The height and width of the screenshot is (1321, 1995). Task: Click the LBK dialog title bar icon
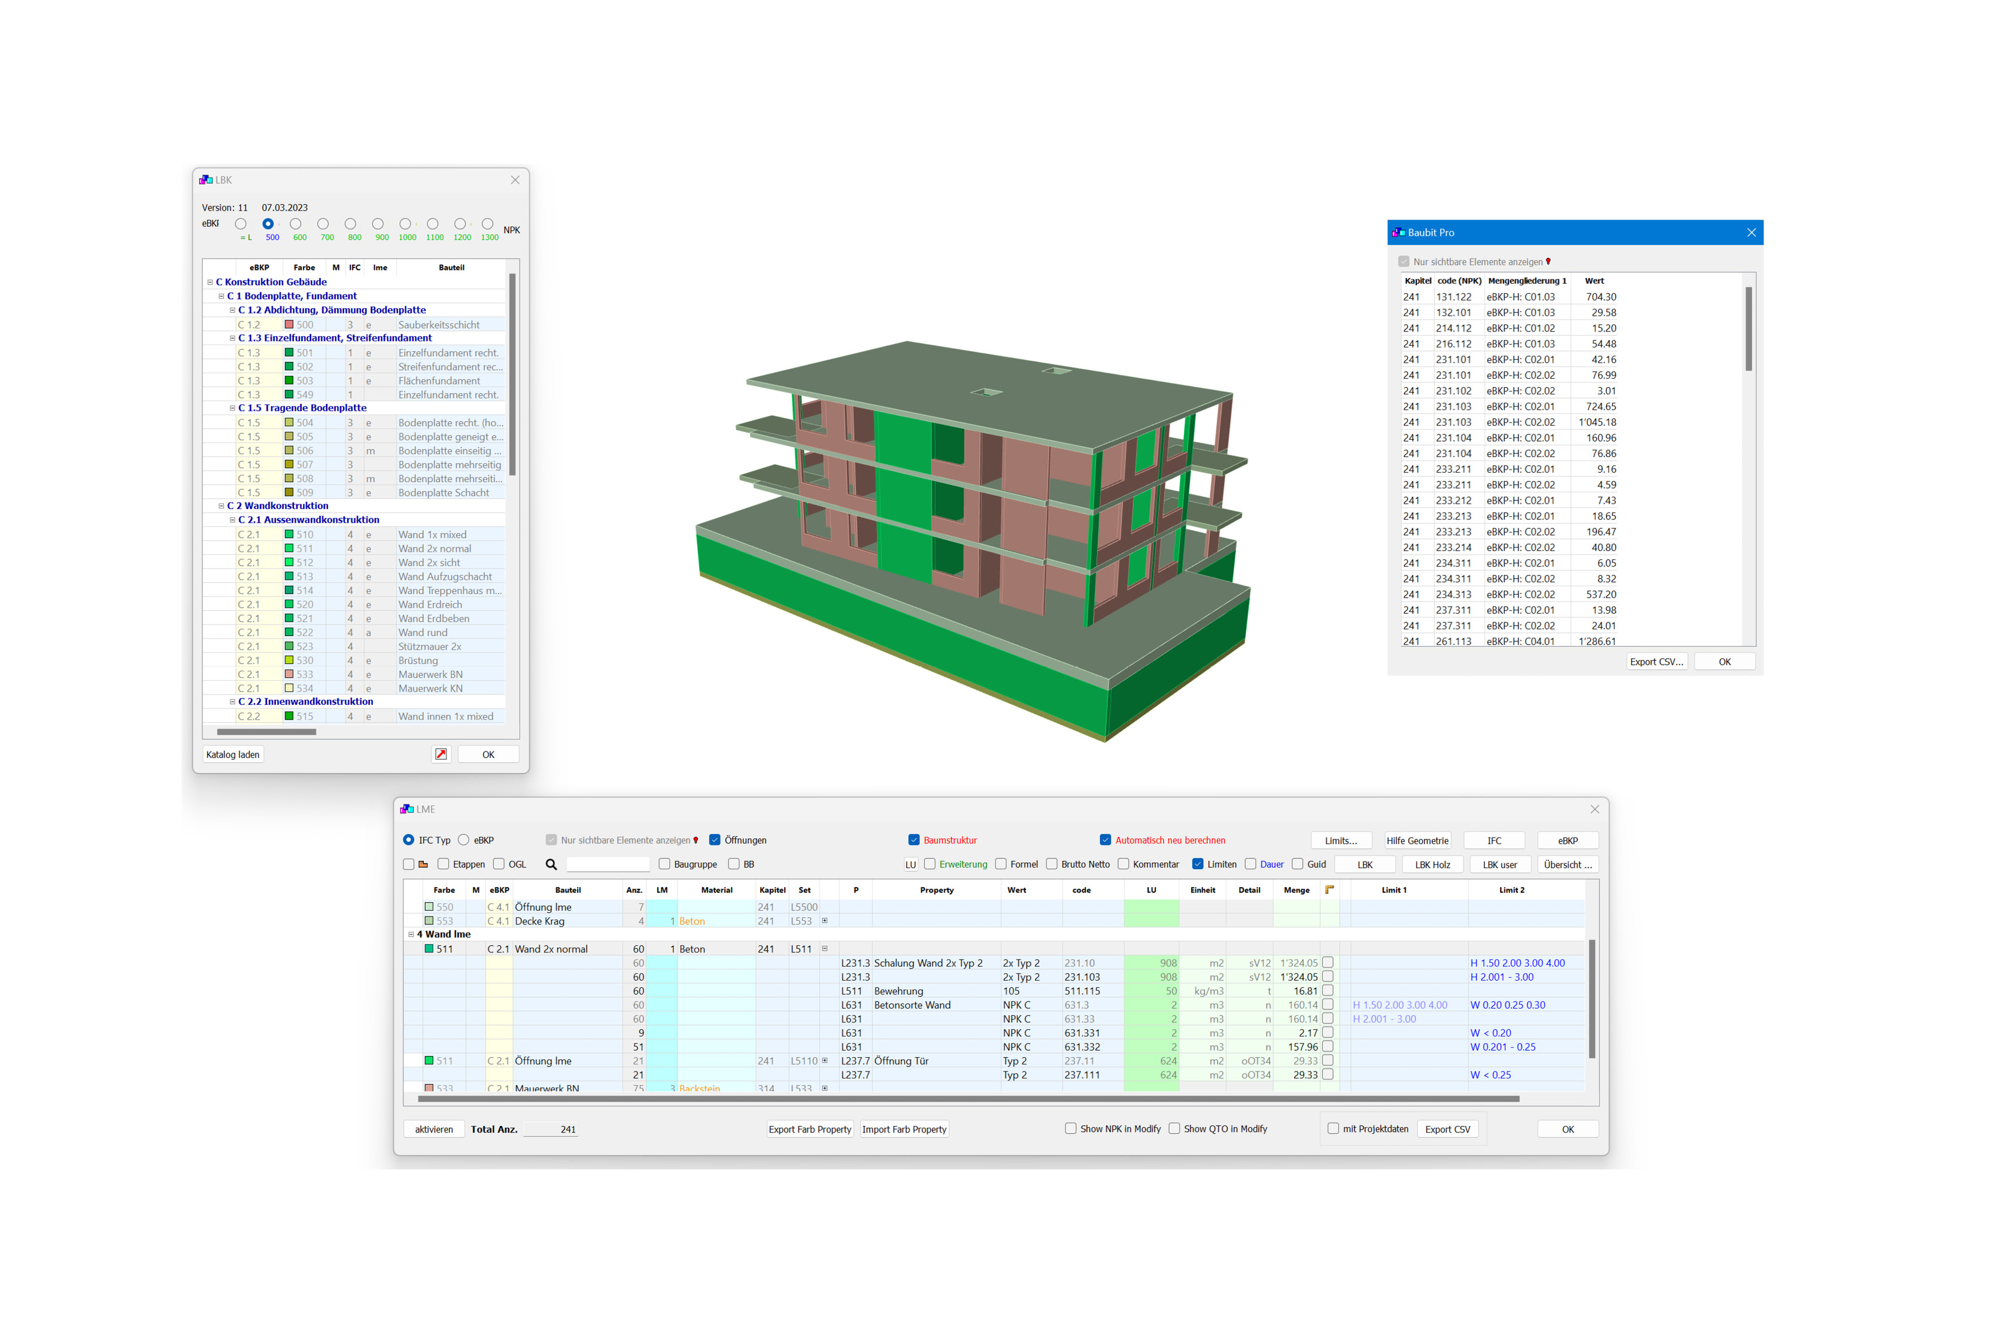206,180
